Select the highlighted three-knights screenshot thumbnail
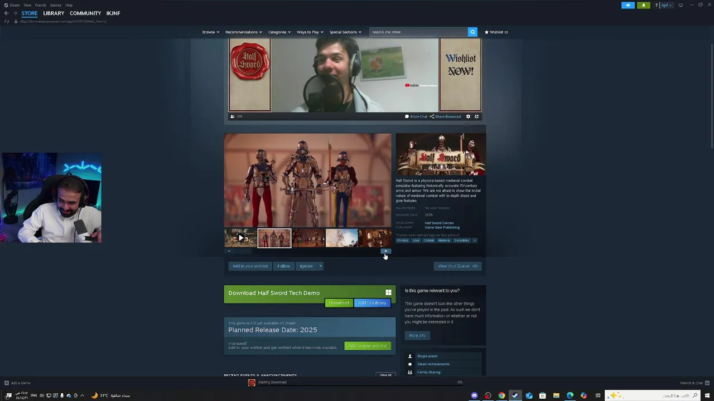The height and width of the screenshot is (401, 714). [x=274, y=238]
